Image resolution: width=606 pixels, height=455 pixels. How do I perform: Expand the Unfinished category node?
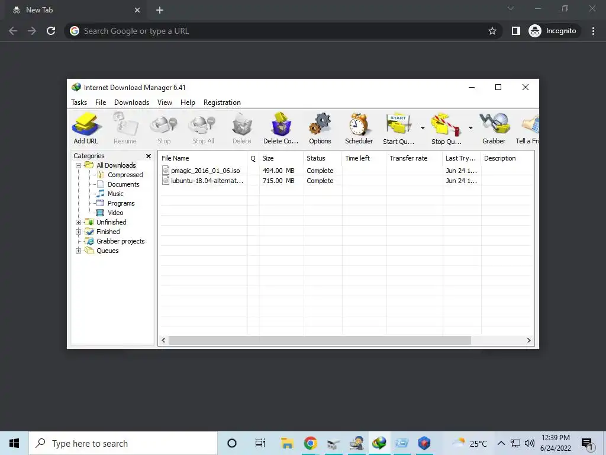click(79, 223)
